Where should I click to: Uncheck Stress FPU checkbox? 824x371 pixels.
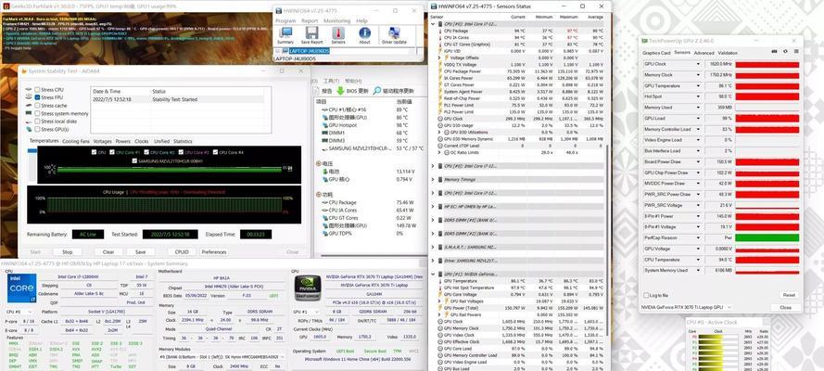(37, 97)
